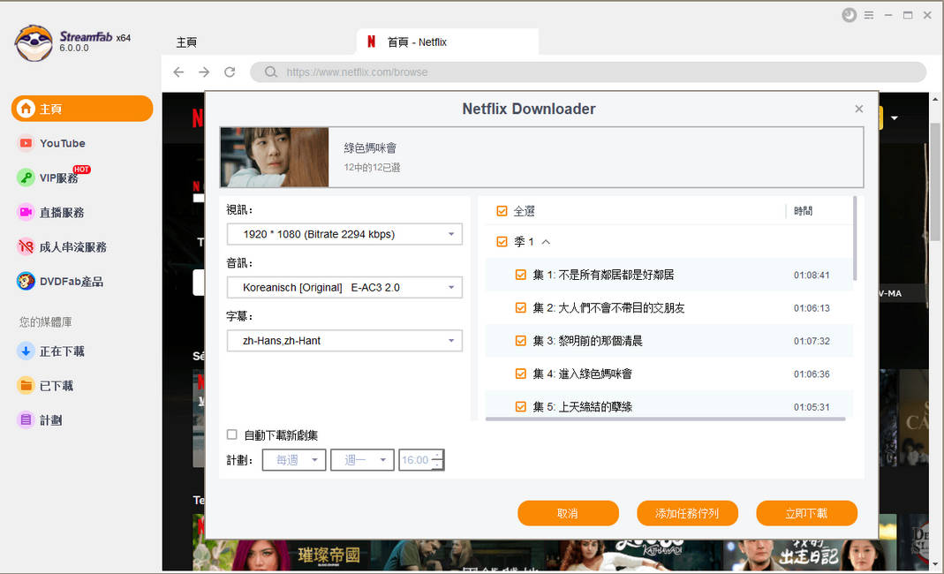Click the live streaming services camera icon
This screenshot has width=944, height=574.
[x=26, y=212]
